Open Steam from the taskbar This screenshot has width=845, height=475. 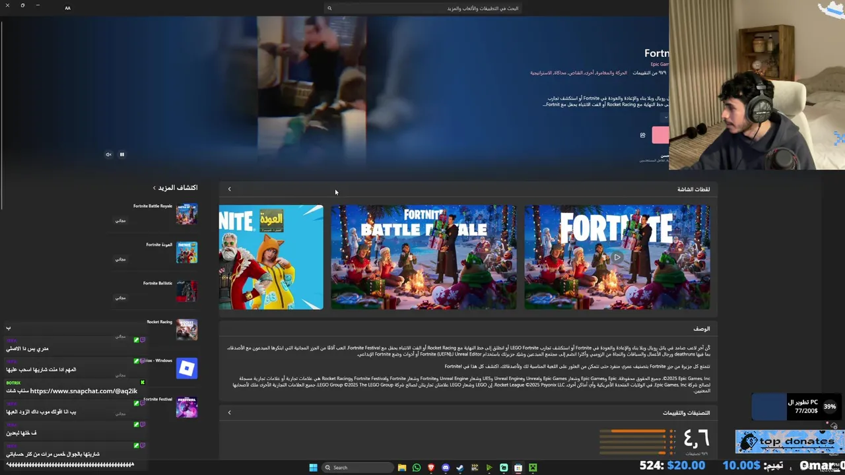tap(460, 468)
